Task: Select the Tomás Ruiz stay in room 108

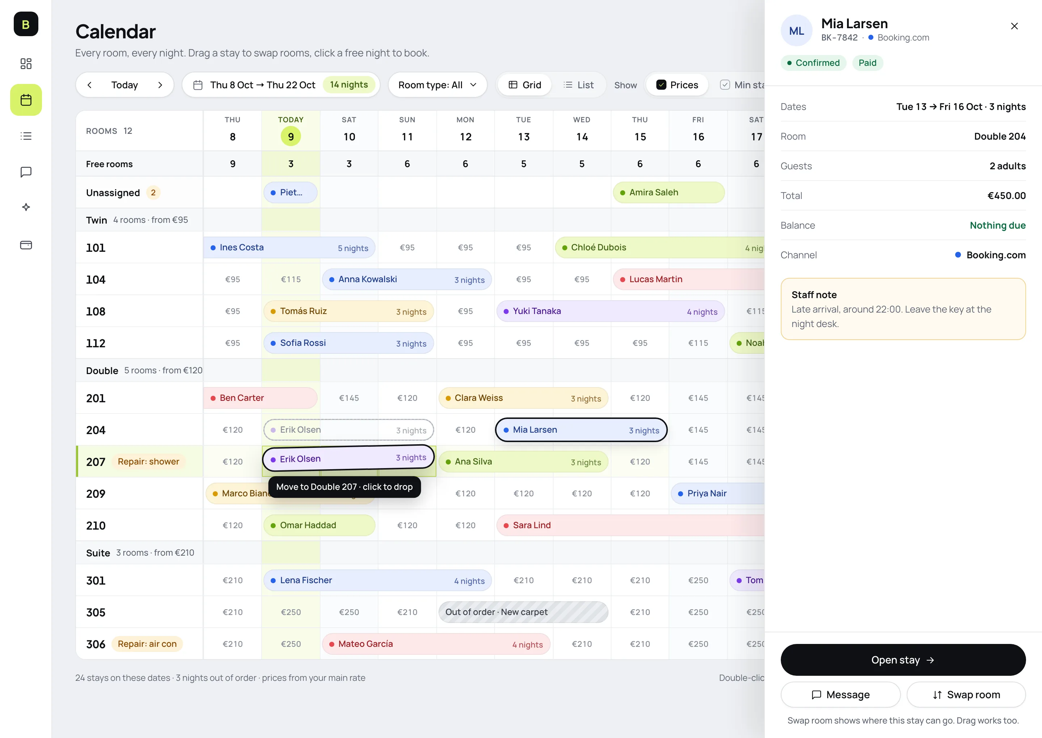Action: [348, 311]
